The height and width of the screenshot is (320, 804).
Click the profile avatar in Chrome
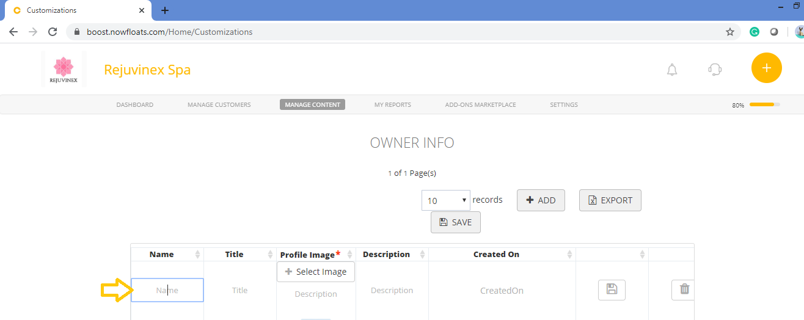tap(800, 32)
